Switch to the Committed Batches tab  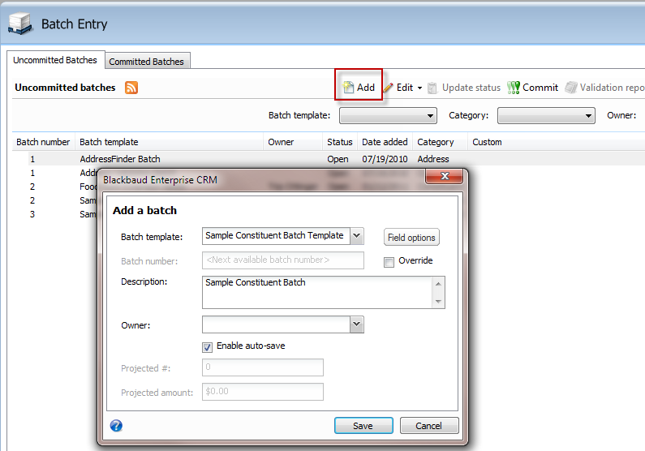(x=148, y=62)
